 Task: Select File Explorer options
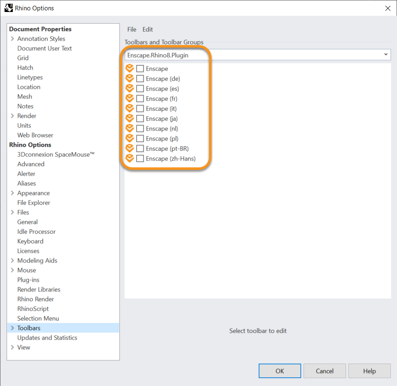(34, 203)
